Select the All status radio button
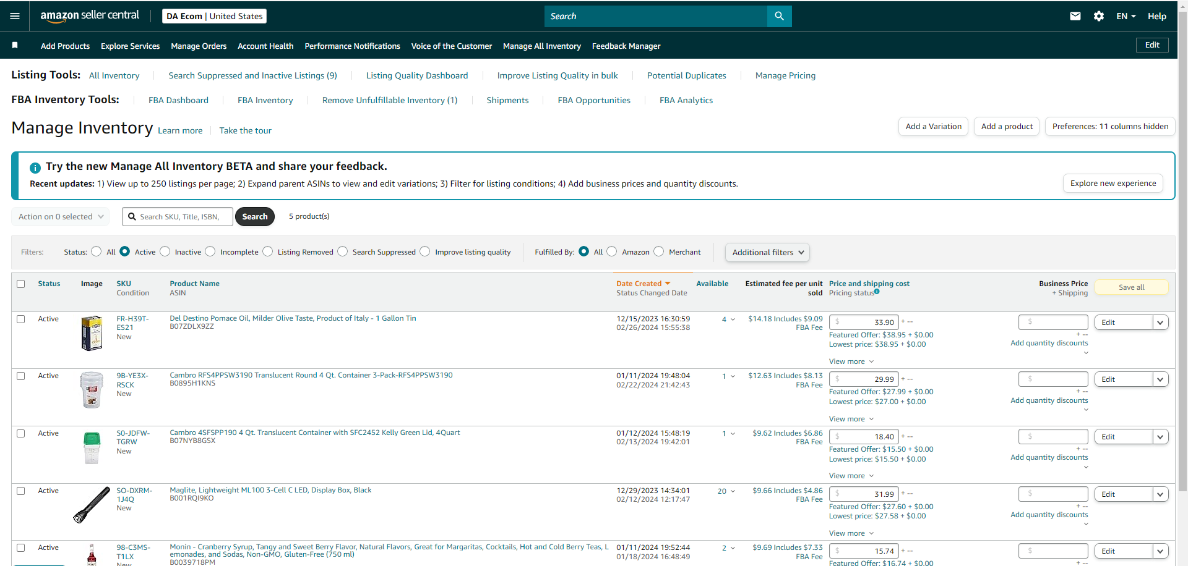The height and width of the screenshot is (566, 1188). [96, 251]
